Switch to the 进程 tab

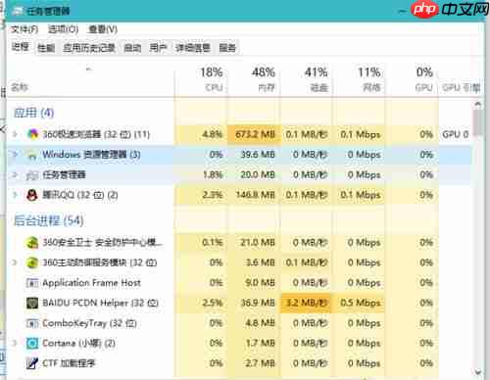pyautogui.click(x=21, y=47)
